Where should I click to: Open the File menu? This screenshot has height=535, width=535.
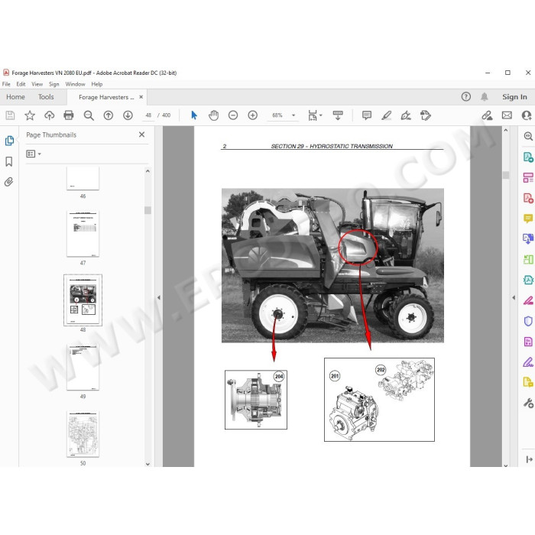pos(6,84)
